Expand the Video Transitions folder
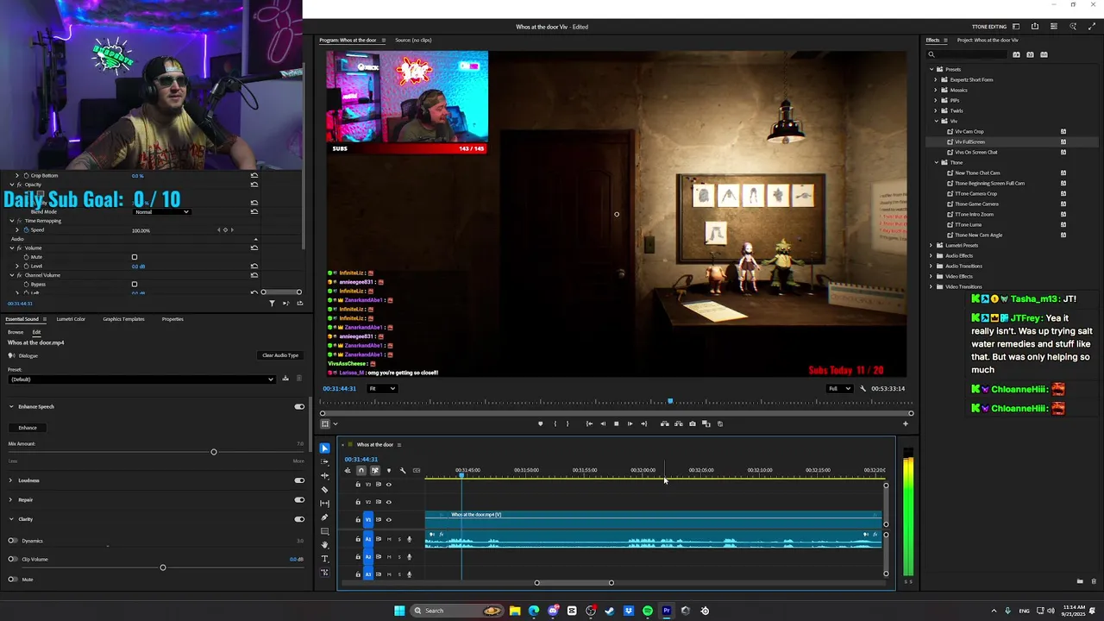This screenshot has height=621, width=1104. 931,286
